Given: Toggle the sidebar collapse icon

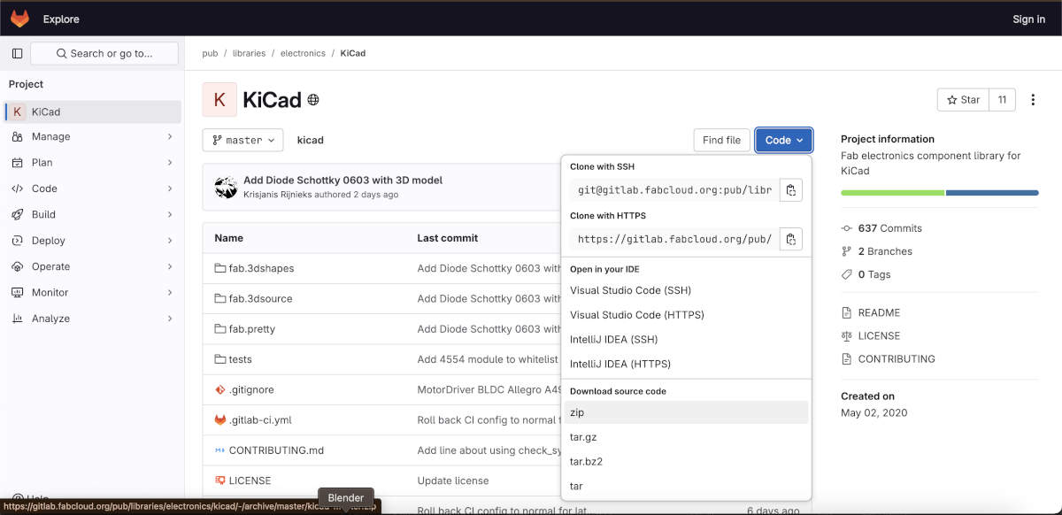Looking at the screenshot, I should [17, 53].
